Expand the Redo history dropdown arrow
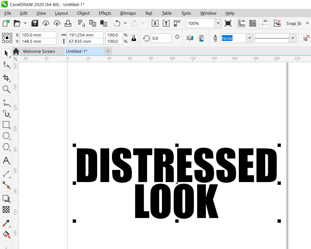Image resolution: width=311 pixels, height=249 pixels. tap(143, 23)
